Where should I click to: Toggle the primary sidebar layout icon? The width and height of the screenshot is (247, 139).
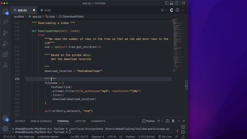point(166,3)
